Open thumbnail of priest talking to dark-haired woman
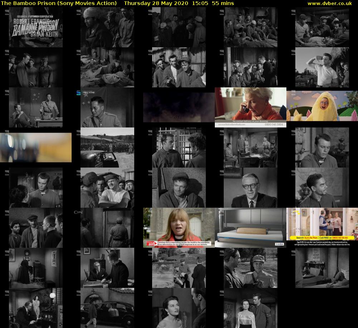 [x=35, y=188]
